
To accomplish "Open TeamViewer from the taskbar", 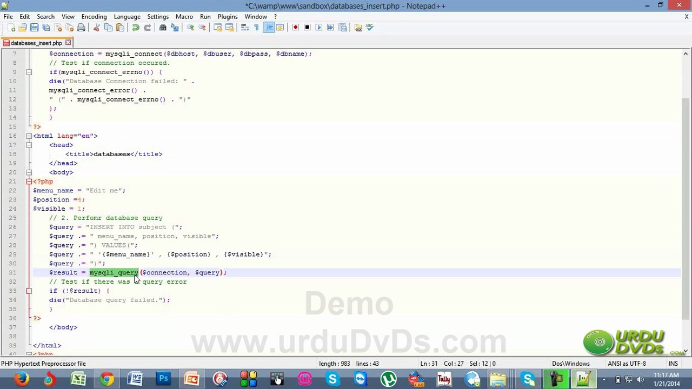I will (361, 379).
